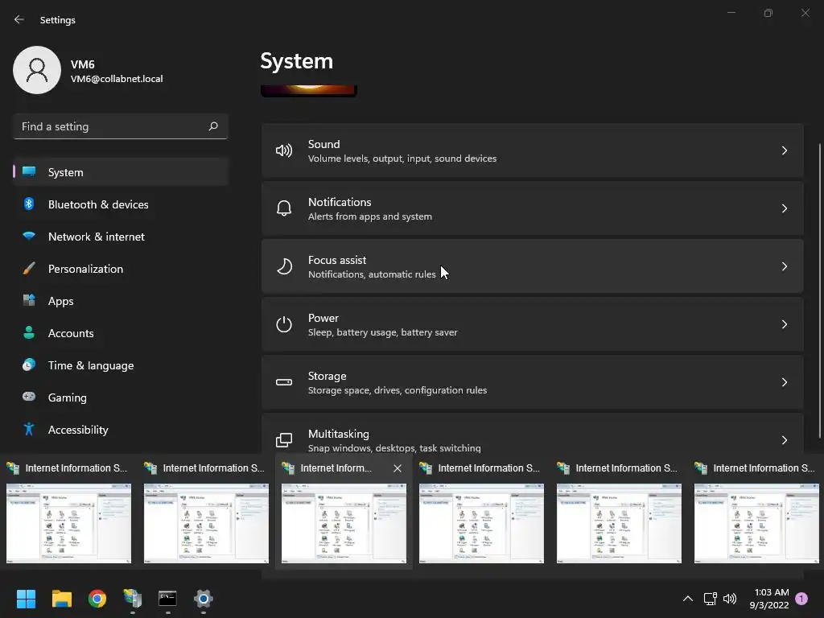Open Storage settings row
The width and height of the screenshot is (824, 618).
[x=533, y=382]
